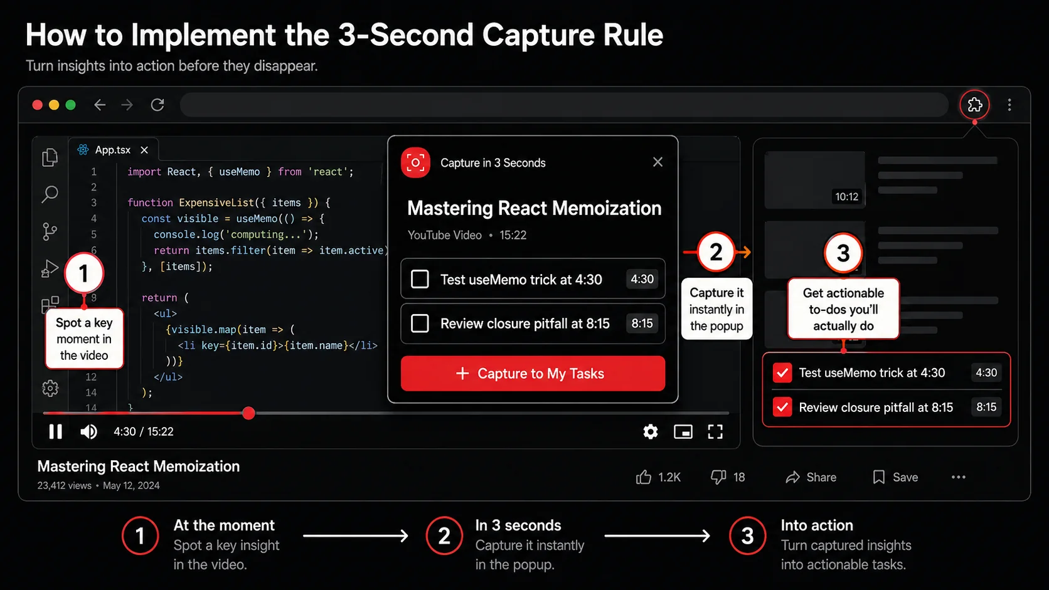Open video player settings gear
Viewport: 1049px width, 590px height.
651,431
